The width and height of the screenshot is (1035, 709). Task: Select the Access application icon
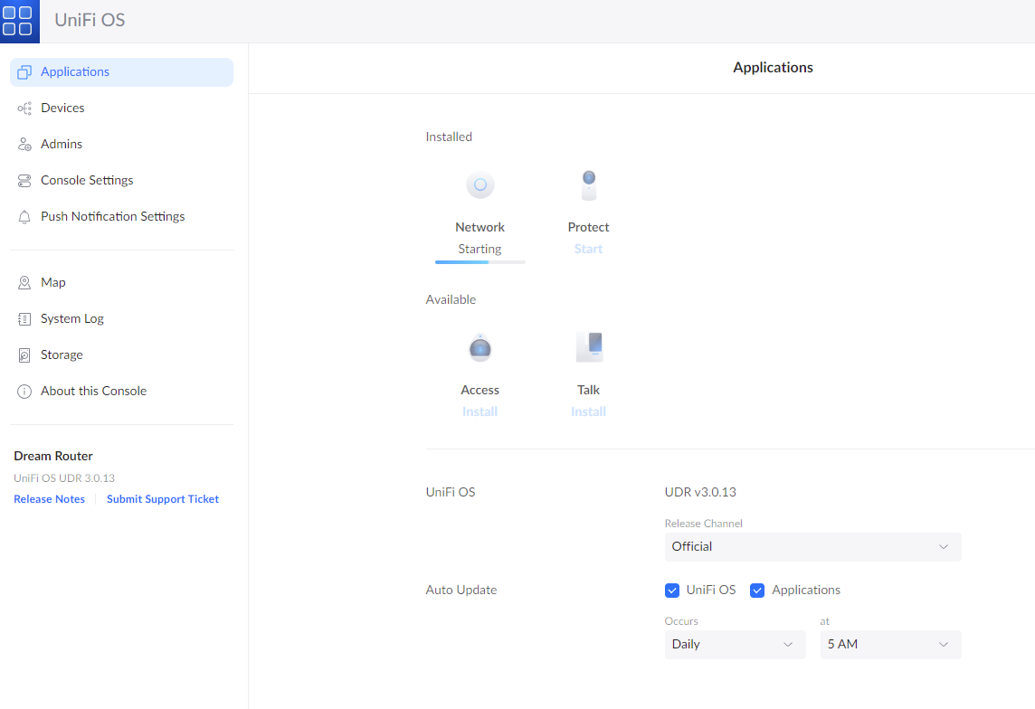point(480,347)
